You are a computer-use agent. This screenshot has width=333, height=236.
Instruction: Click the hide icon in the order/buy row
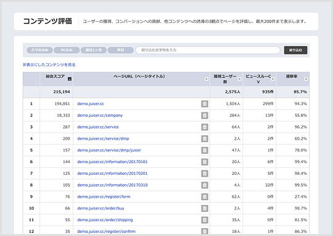pos(205,208)
